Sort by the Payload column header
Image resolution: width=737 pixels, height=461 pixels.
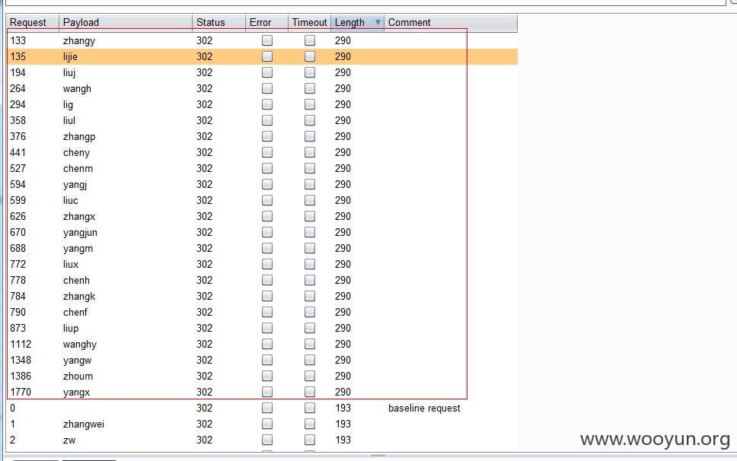(126, 23)
